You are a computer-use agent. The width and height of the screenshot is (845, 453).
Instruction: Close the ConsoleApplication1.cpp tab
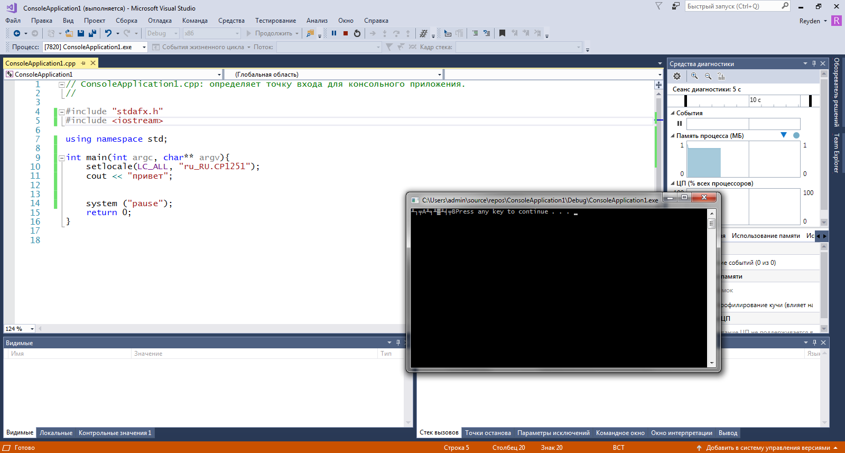point(93,63)
